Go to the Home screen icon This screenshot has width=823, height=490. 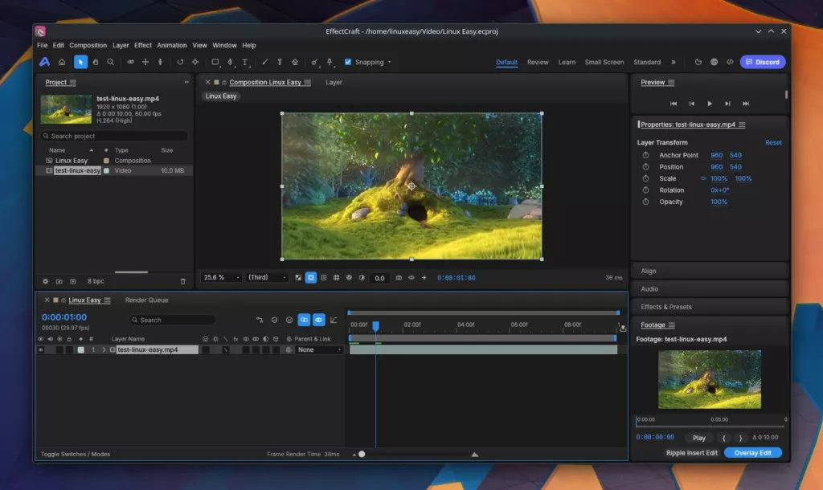61,62
